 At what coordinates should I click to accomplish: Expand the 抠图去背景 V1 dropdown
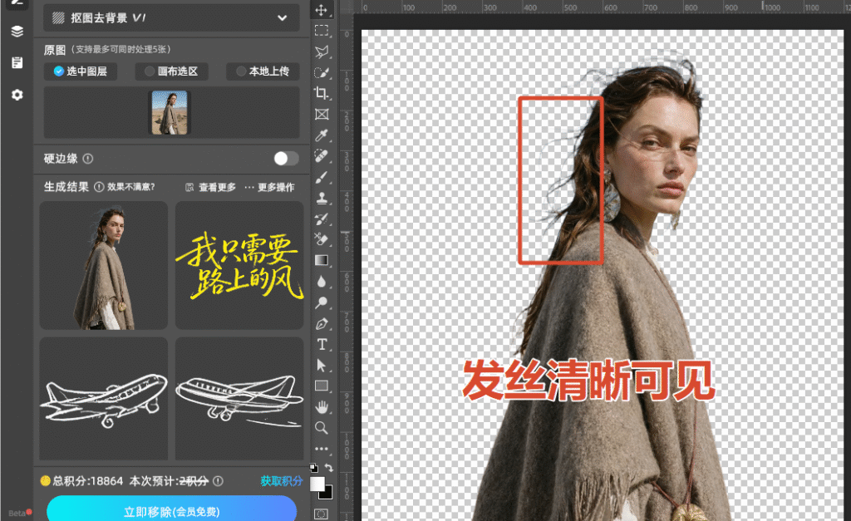point(171,18)
